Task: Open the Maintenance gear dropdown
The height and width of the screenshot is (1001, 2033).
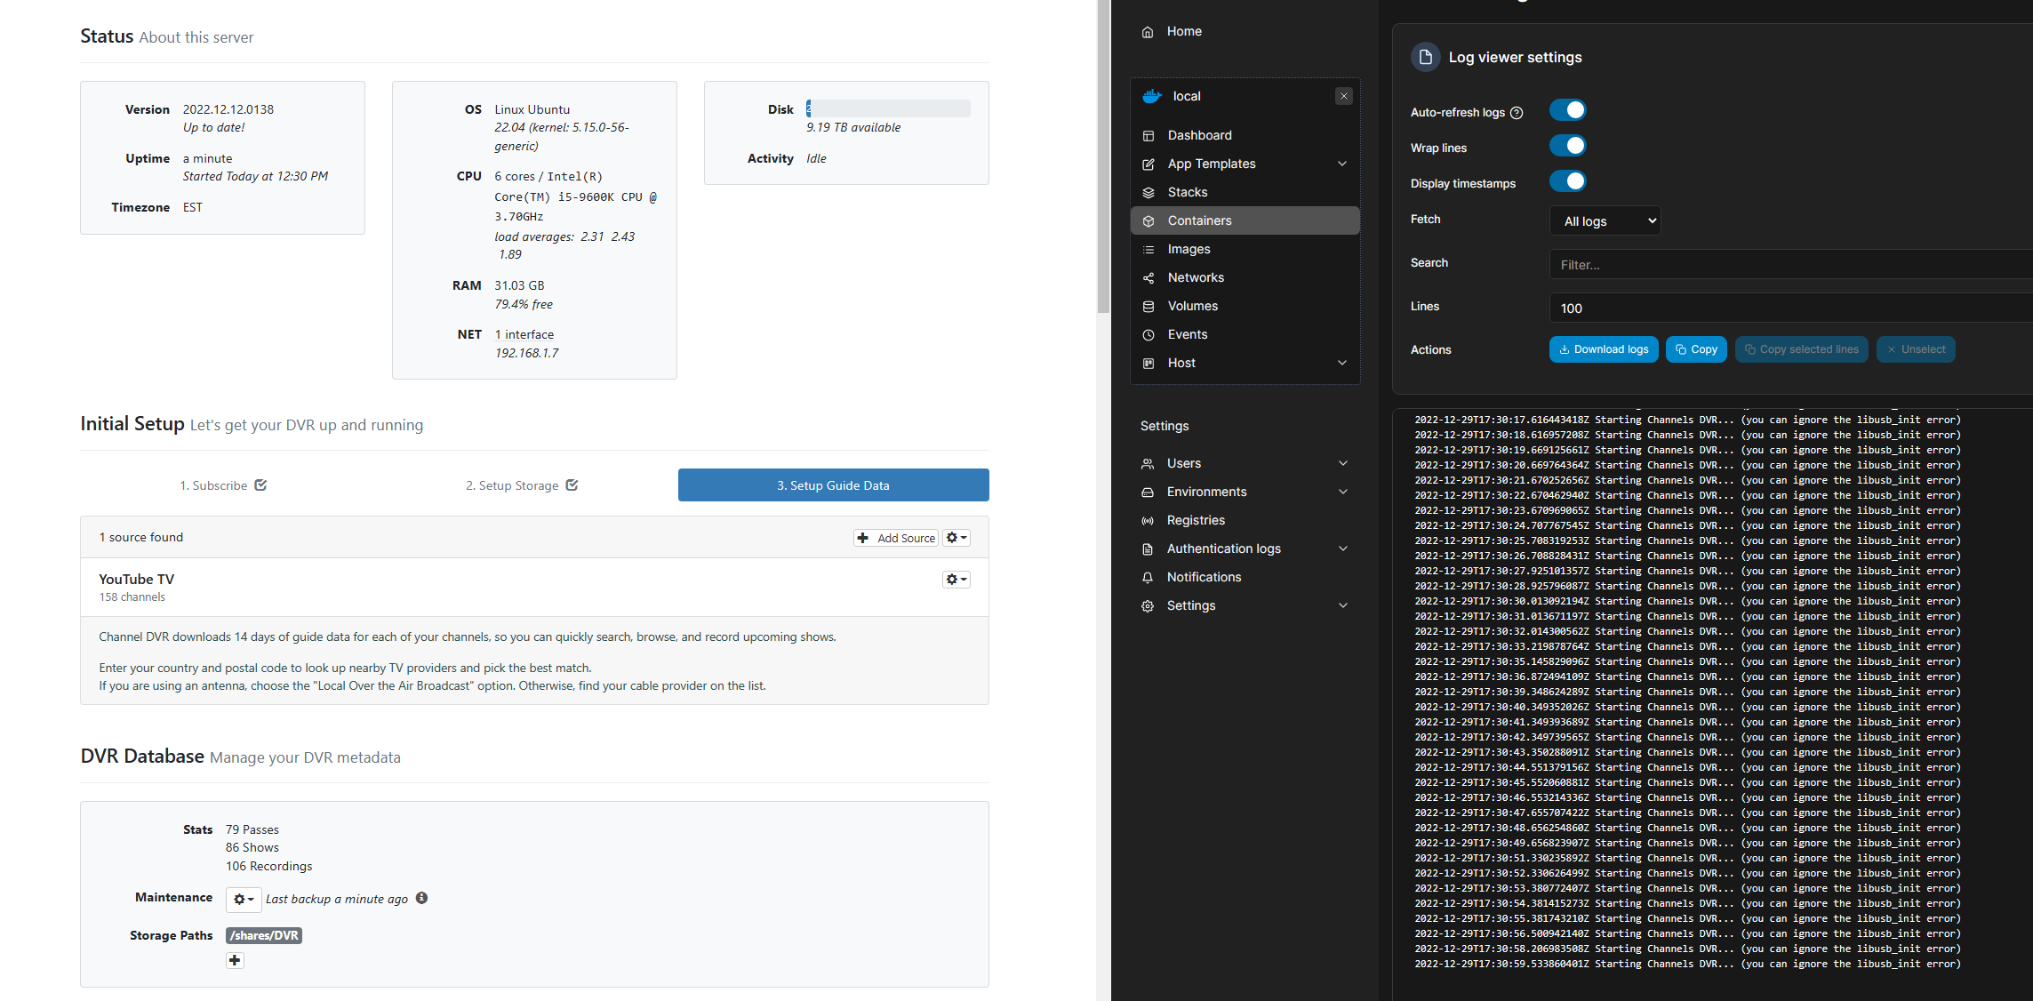Action: tap(243, 899)
